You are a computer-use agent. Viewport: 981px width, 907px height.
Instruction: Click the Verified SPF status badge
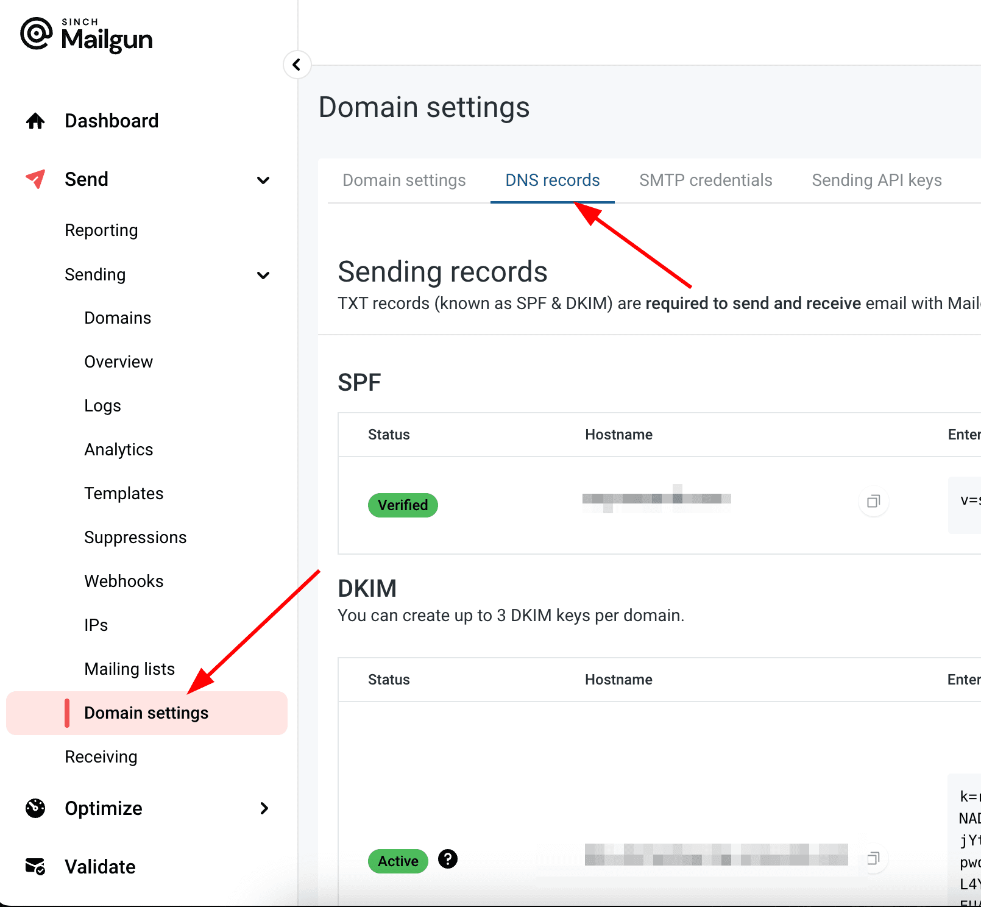click(403, 505)
